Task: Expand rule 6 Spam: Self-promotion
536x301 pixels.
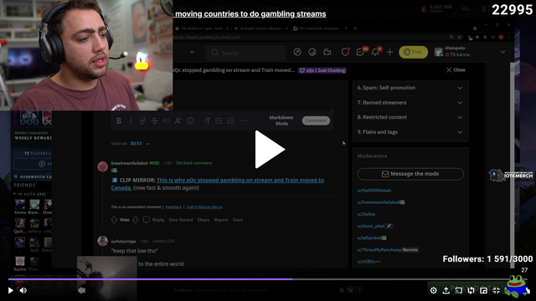Action: click(410, 88)
